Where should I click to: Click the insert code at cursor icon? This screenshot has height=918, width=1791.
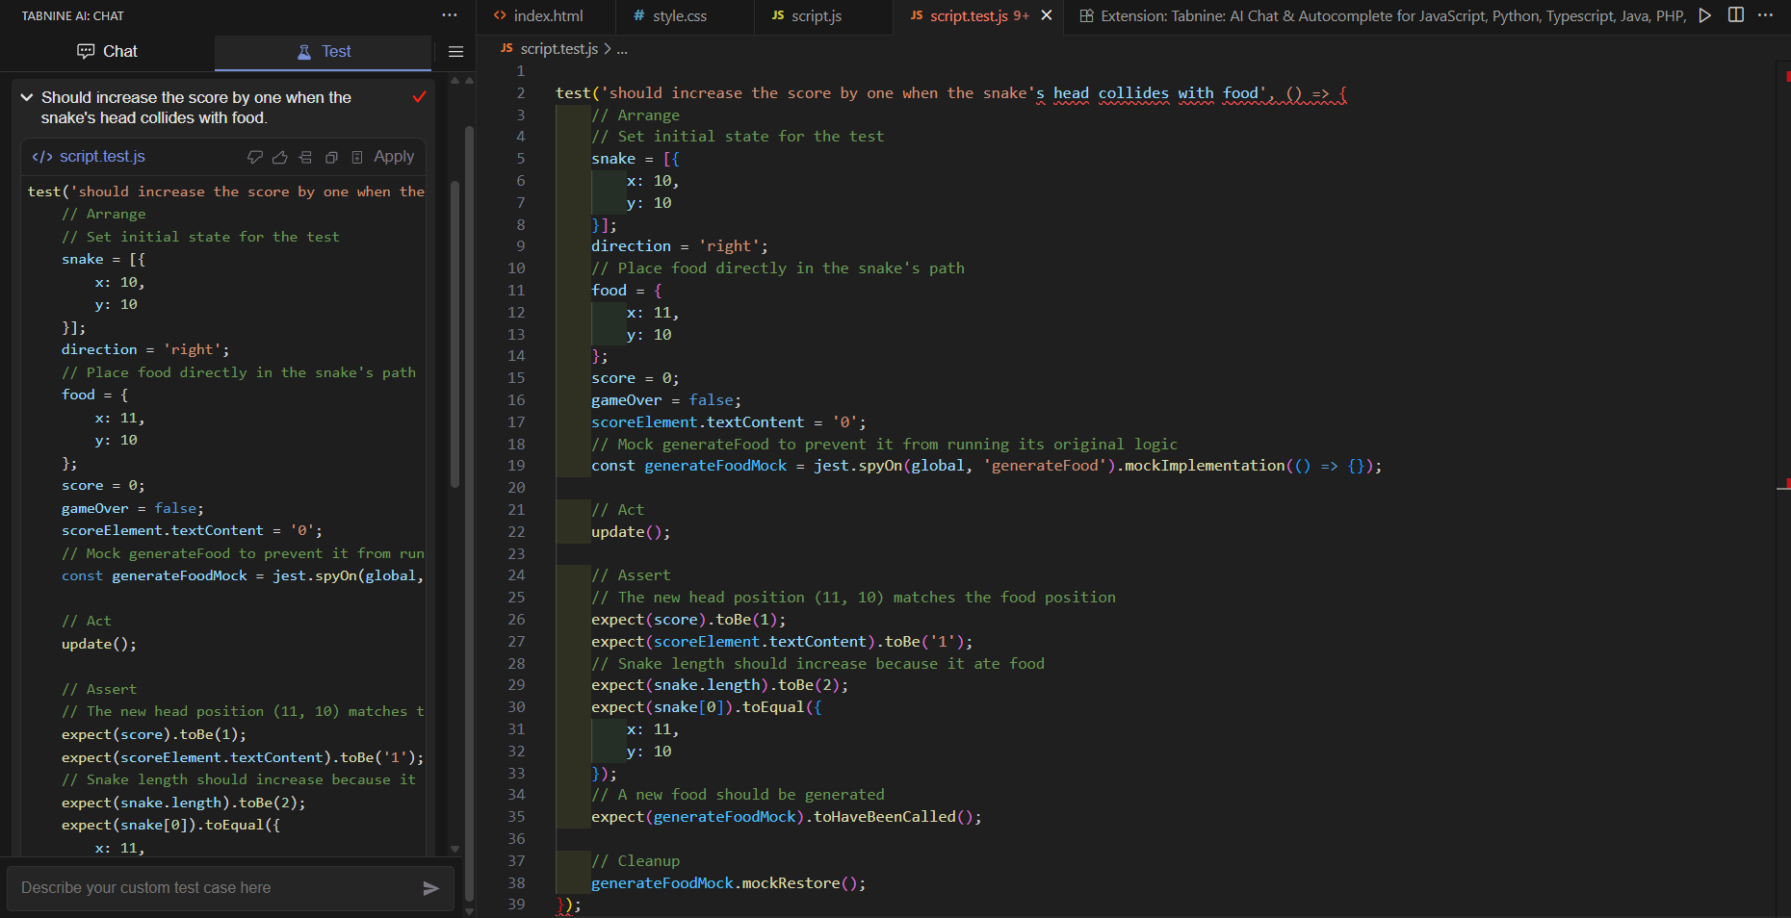click(305, 157)
